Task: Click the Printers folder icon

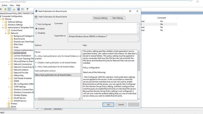Action: point(9,104)
